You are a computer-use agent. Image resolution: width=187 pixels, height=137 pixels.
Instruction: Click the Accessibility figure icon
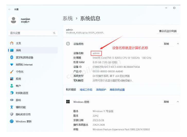click(12, 107)
